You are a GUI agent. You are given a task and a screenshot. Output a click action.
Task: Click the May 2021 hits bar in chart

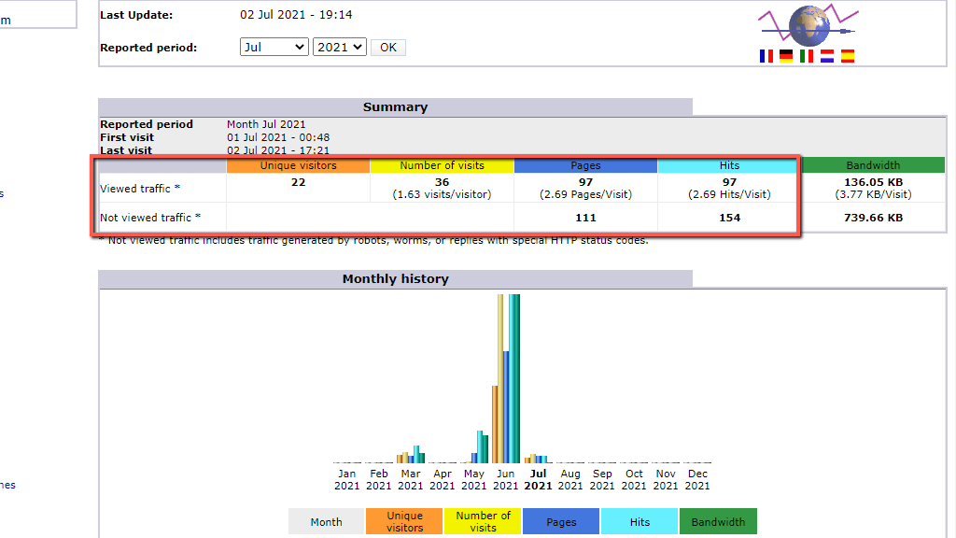point(480,446)
